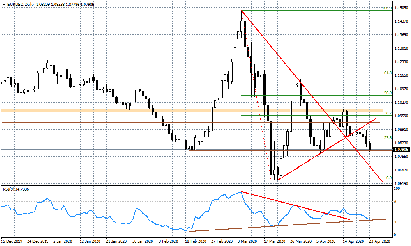Click the 5 Apr 2020 date label
The height and width of the screenshot is (246, 411).
pos(326,241)
